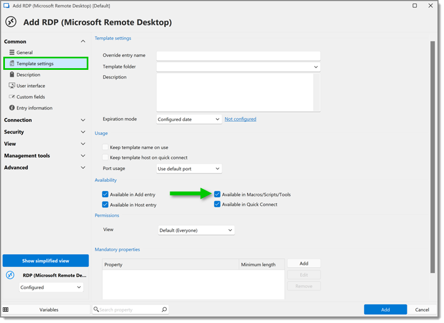
Task: Click the Search property field
Action: (x=130, y=309)
